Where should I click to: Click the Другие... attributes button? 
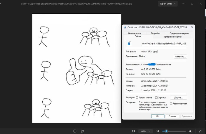click(x=178, y=97)
